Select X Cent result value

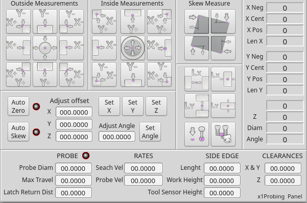click(x=285, y=19)
